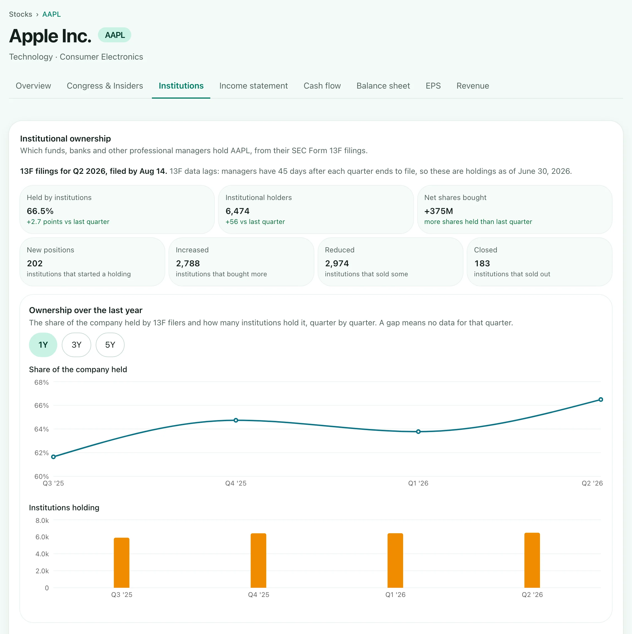
Task: Open the Revenue tab
Action: 473,86
